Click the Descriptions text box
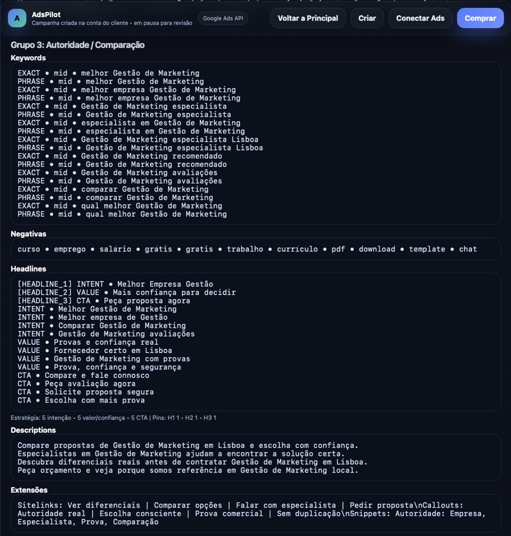 click(256, 457)
